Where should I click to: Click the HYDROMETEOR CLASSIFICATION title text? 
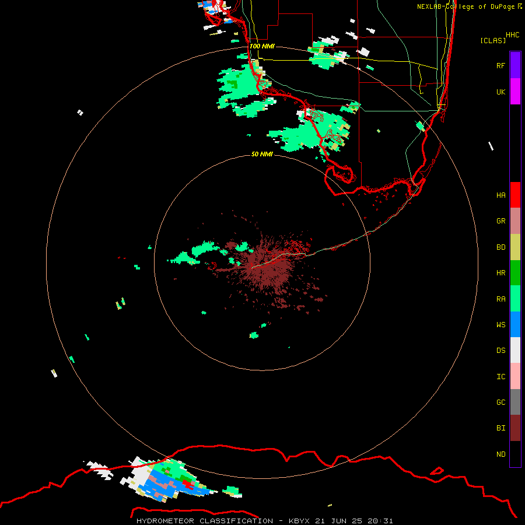pyautogui.click(x=205, y=521)
